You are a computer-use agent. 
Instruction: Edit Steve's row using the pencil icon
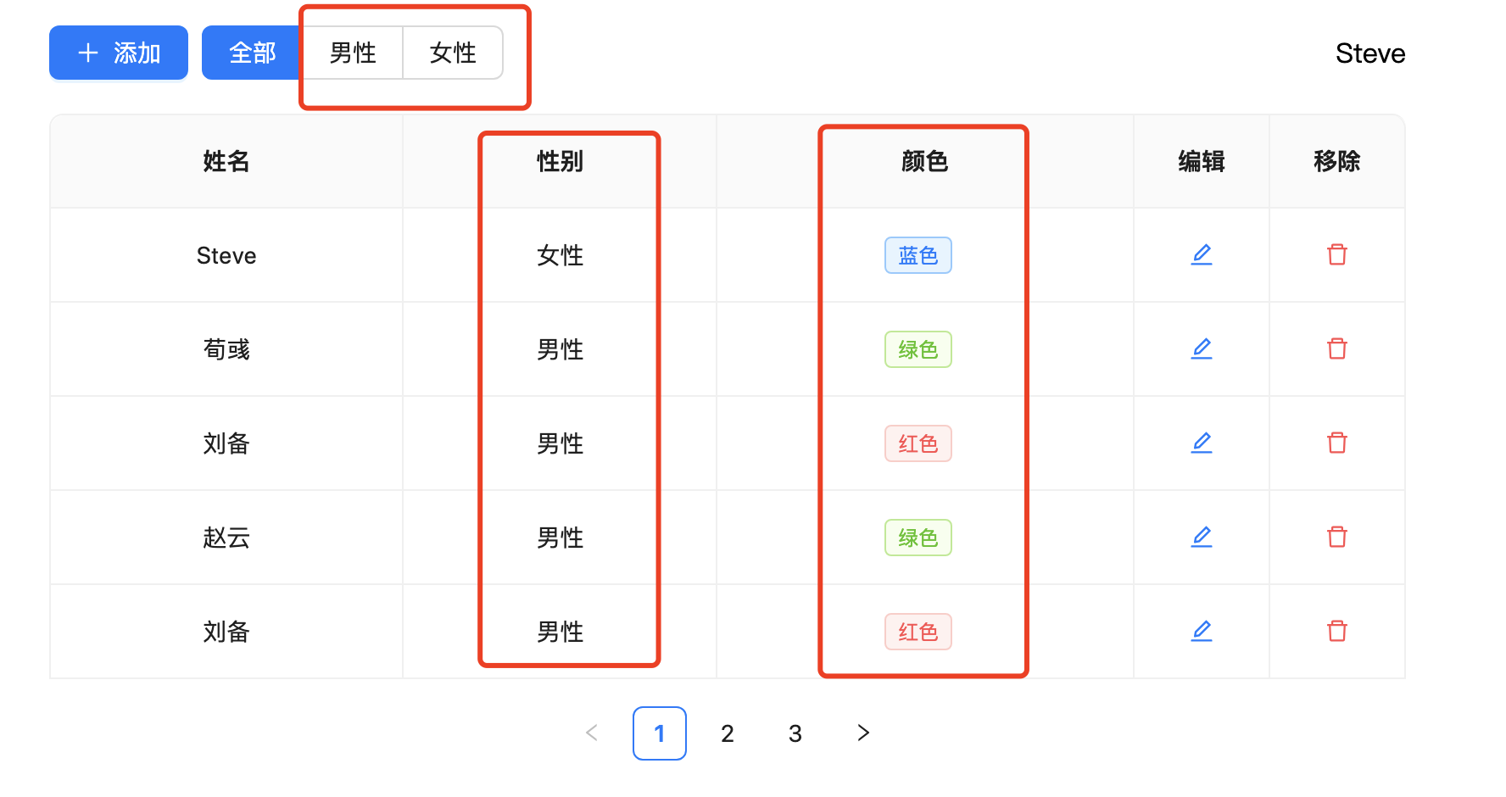(x=1201, y=254)
